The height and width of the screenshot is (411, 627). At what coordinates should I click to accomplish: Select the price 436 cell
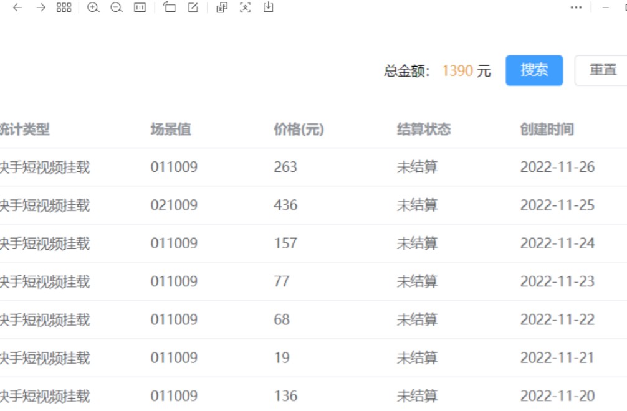pos(285,205)
